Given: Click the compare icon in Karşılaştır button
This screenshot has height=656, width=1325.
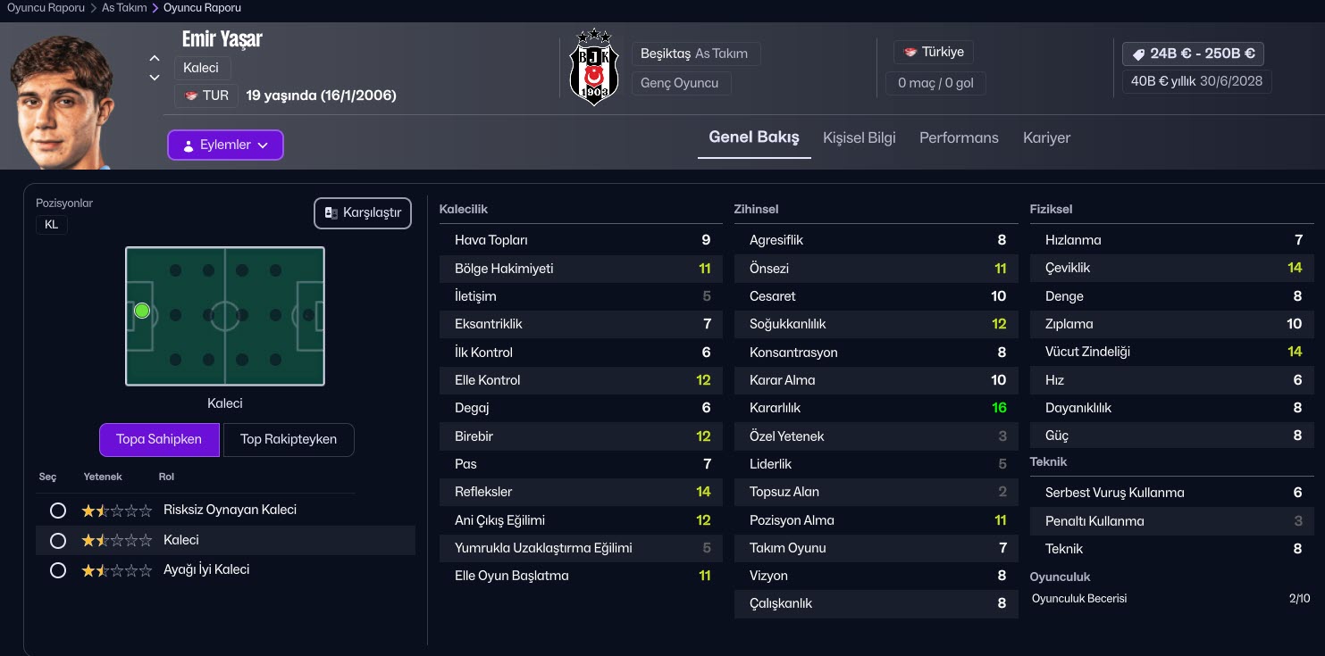Looking at the screenshot, I should (331, 212).
